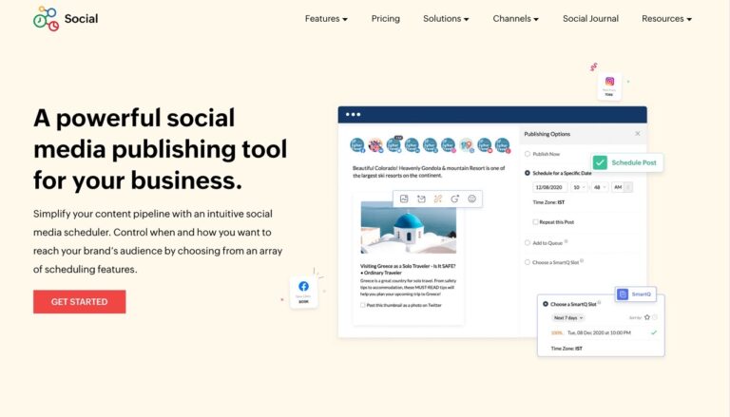Image resolution: width=730 pixels, height=417 pixels.
Task: Select the colorful floral channel avatar
Action: coord(375,145)
